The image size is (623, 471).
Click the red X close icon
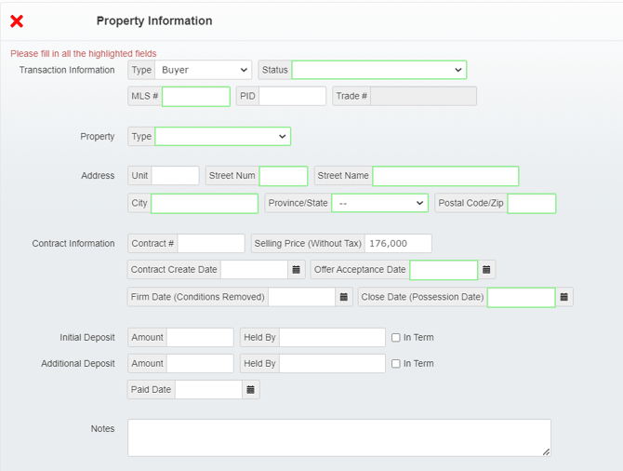(17, 21)
